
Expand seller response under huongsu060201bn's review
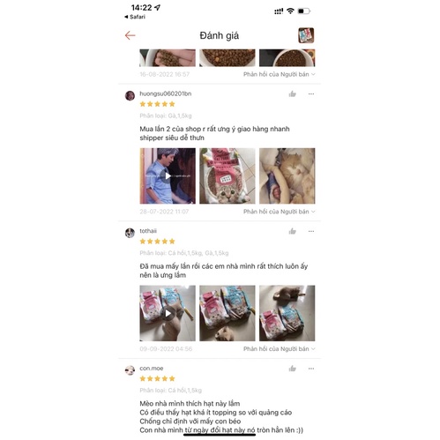280,212
